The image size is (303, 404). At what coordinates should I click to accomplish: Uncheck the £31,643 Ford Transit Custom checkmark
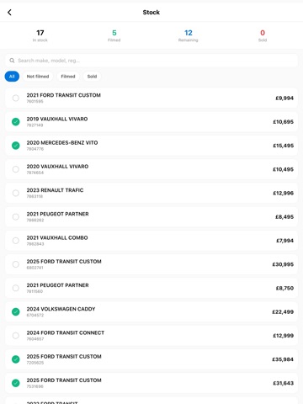click(16, 383)
